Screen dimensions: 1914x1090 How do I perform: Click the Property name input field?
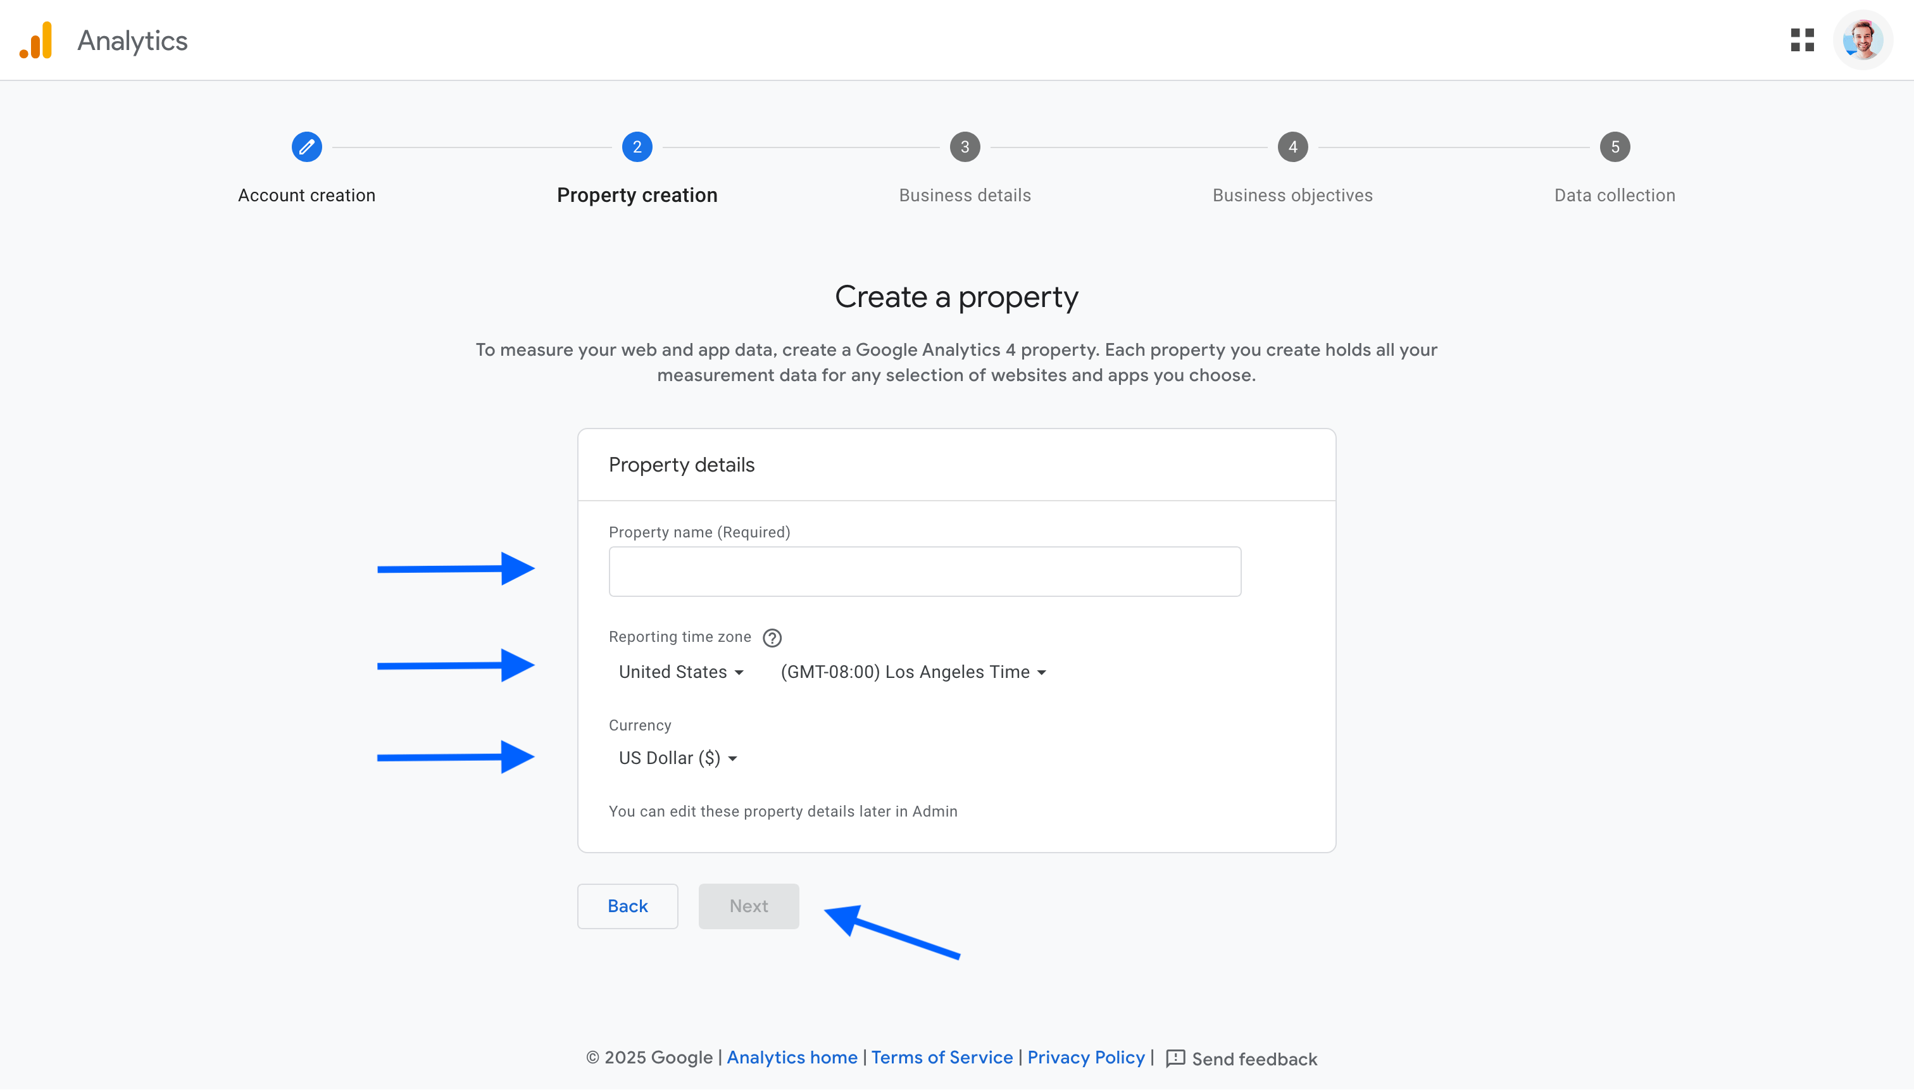pyautogui.click(x=924, y=571)
